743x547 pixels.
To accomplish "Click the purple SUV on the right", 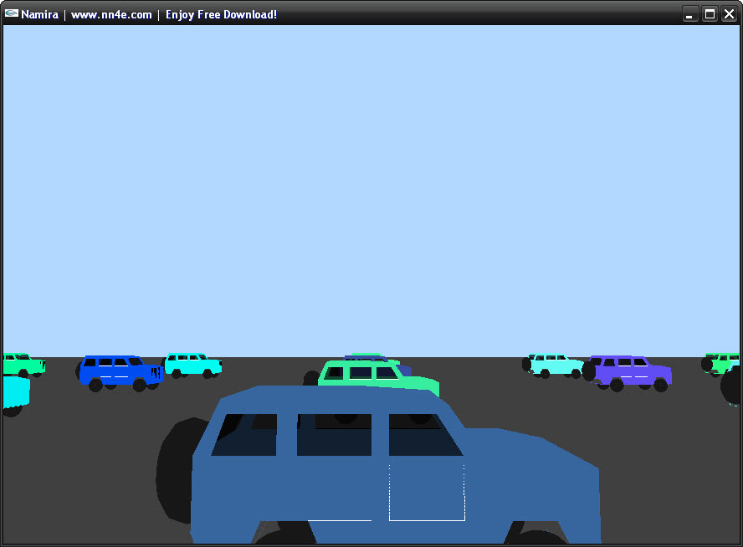I will point(628,373).
